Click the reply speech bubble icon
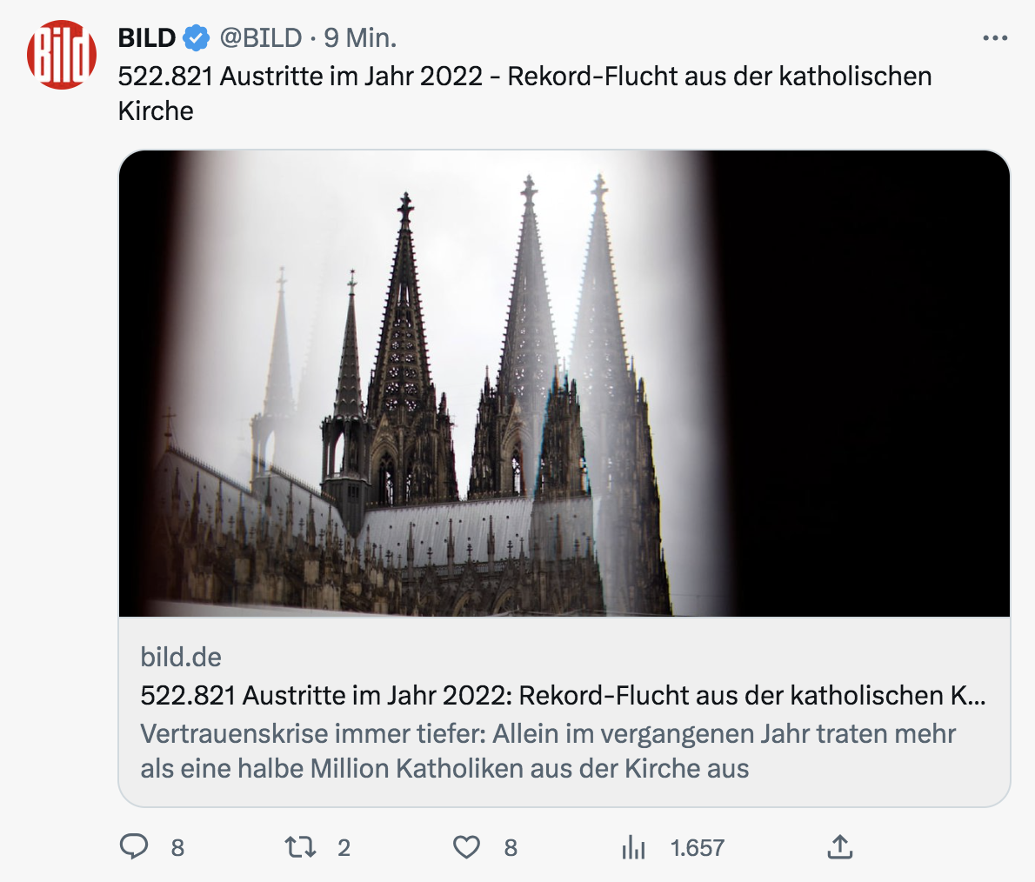This screenshot has height=882, width=1035. 134,846
